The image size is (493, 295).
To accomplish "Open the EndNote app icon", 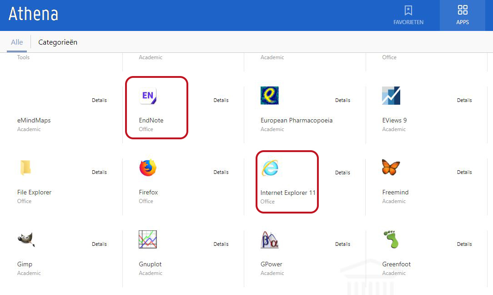I will point(148,96).
